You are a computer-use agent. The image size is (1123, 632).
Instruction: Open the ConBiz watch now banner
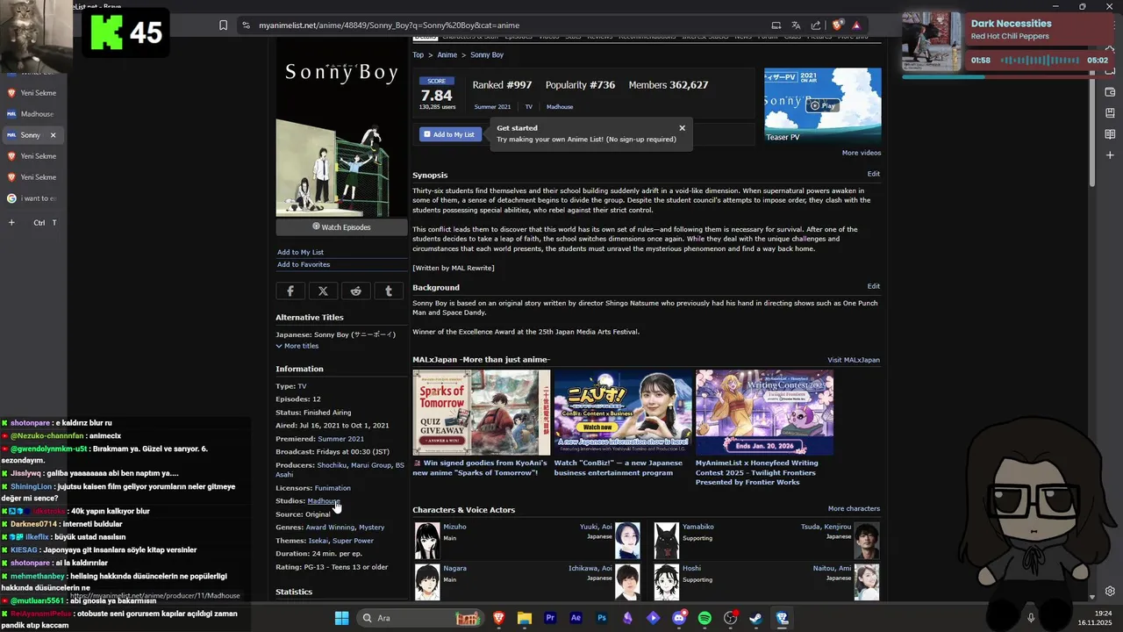pos(623,413)
